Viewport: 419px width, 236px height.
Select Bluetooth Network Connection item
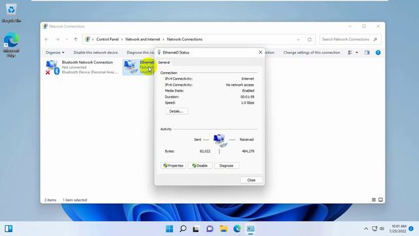(82, 67)
